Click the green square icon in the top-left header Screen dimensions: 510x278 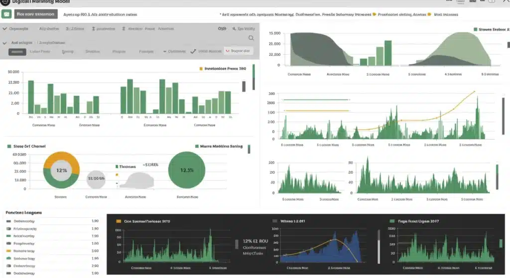pyautogui.click(x=6, y=14)
